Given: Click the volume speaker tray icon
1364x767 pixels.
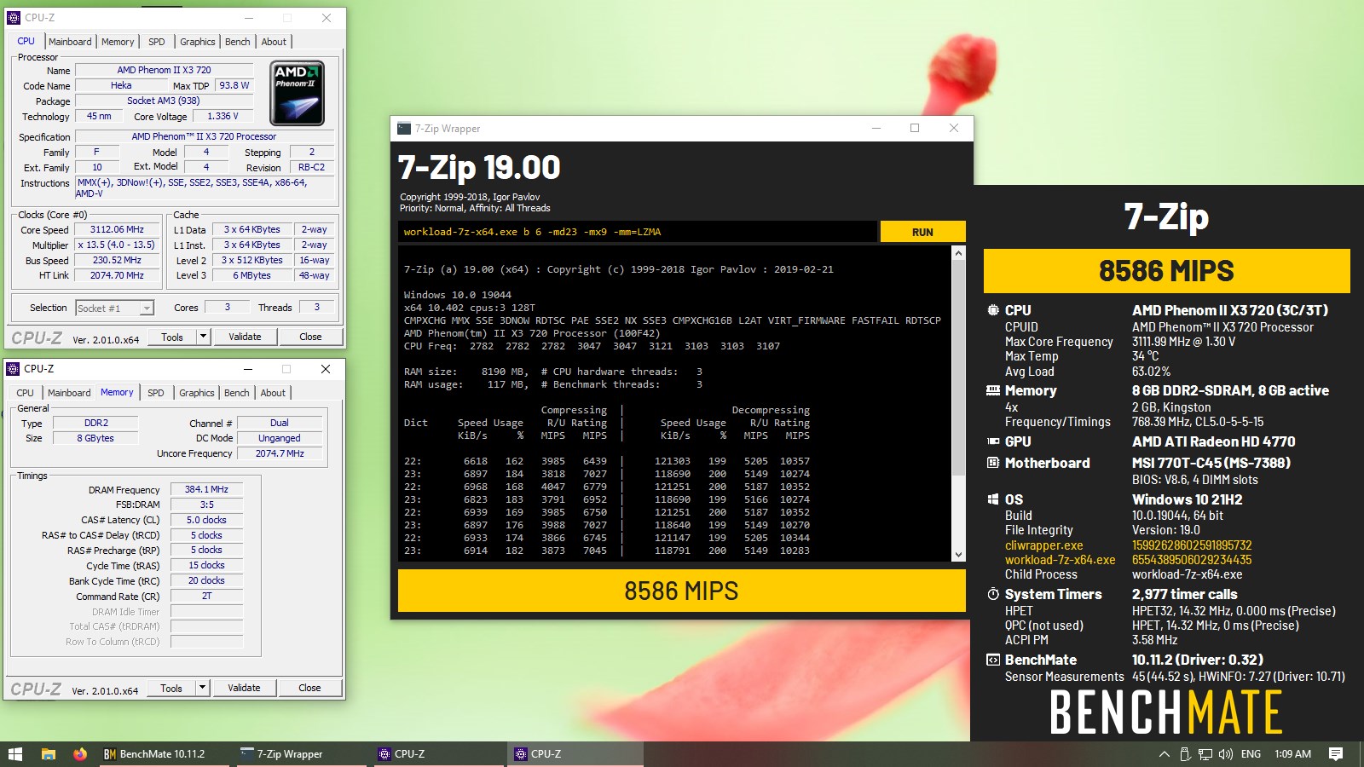Looking at the screenshot, I should click(x=1226, y=754).
